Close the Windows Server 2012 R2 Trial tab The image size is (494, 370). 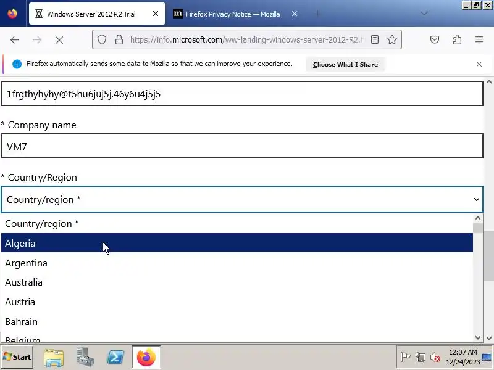(156, 14)
